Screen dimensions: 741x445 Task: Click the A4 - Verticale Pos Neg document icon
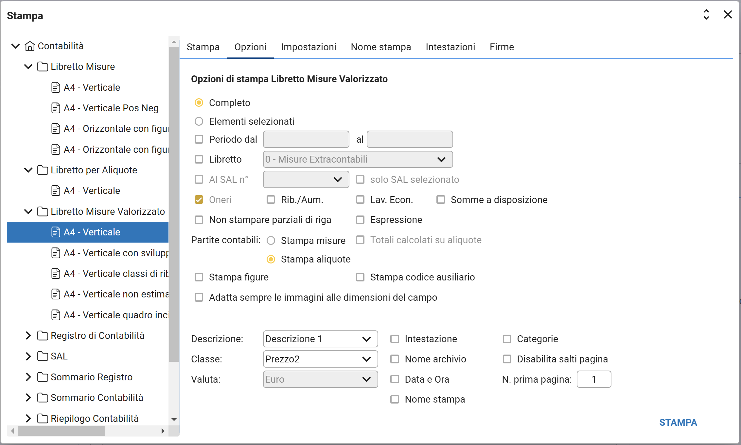tap(56, 108)
